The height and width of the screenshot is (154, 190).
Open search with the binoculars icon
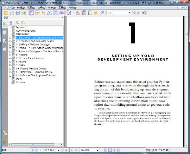pyautogui.click(x=49, y=13)
